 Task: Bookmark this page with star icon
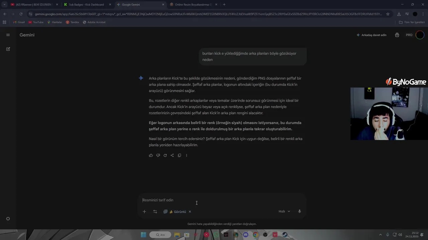(x=388, y=14)
